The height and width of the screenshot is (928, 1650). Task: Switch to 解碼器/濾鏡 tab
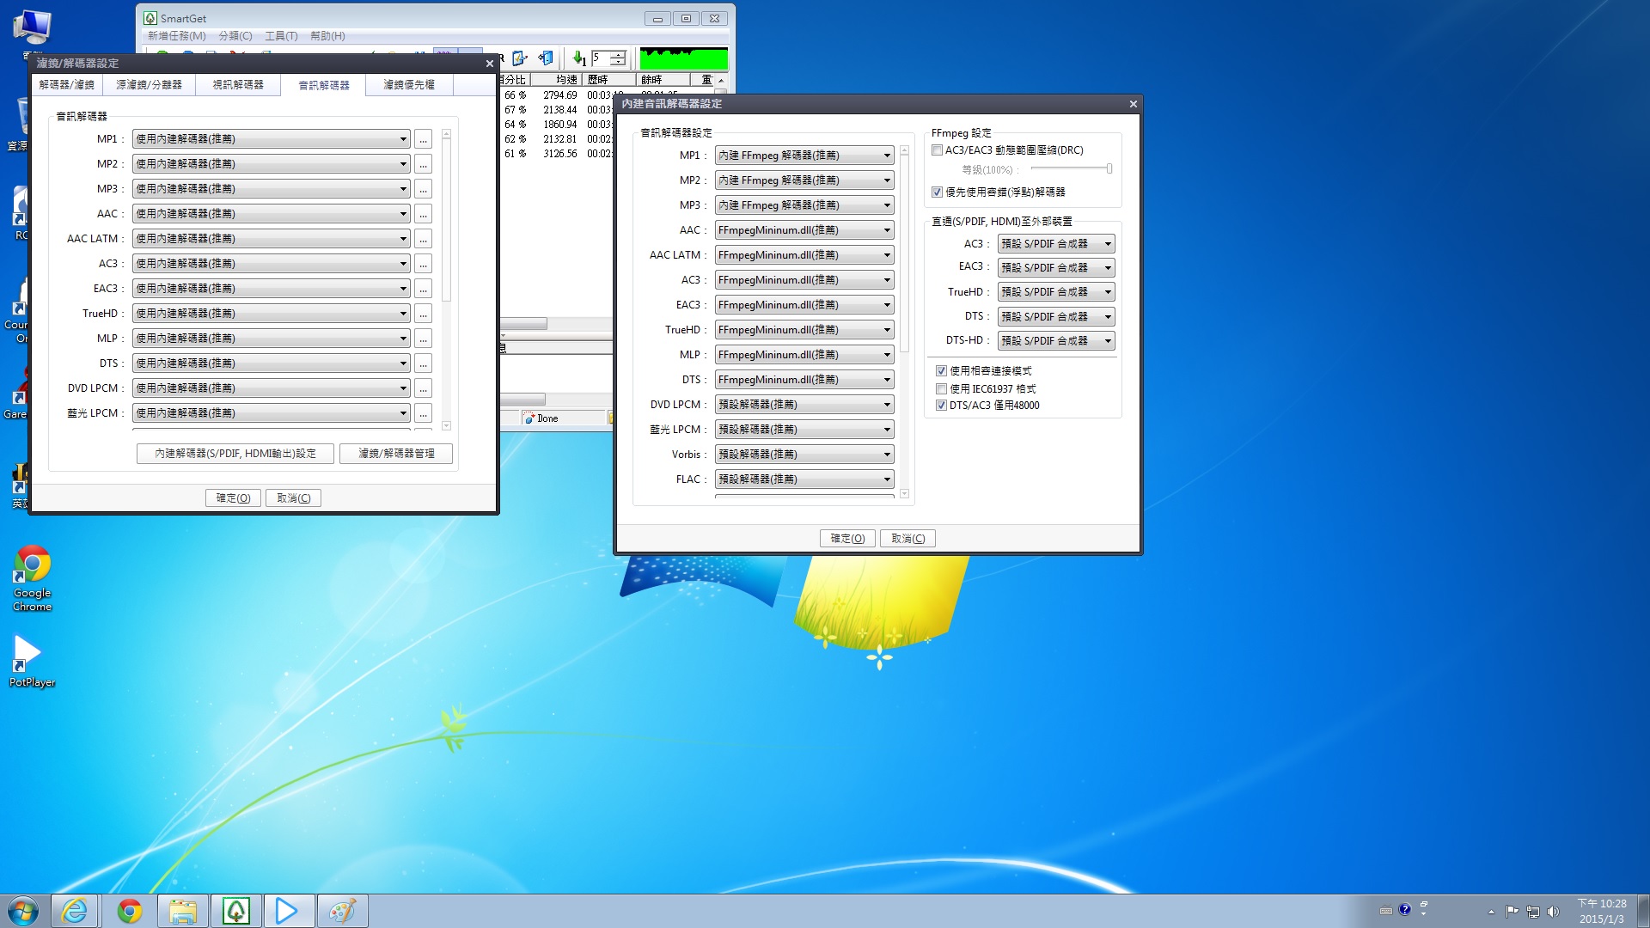67,85
